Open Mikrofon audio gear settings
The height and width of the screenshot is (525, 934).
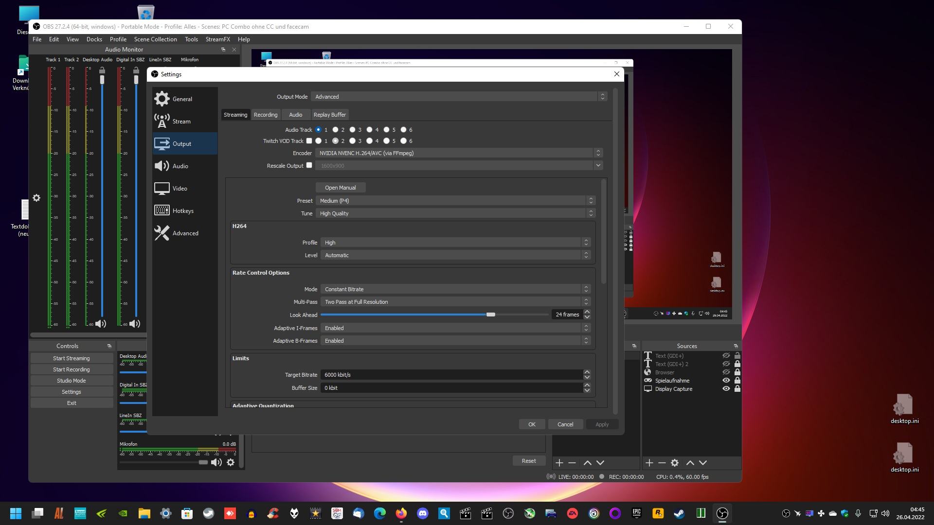coord(231,462)
